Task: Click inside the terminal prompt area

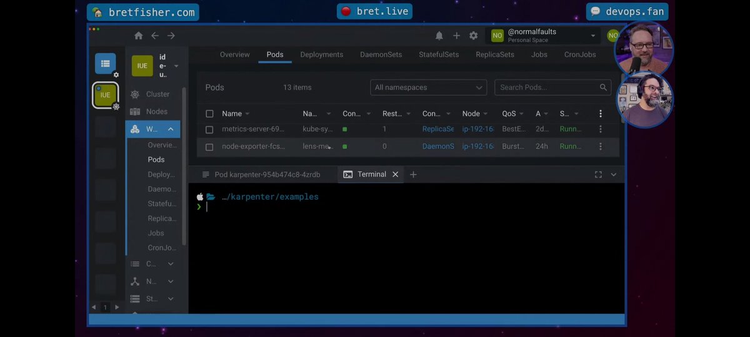Action: pos(406,250)
